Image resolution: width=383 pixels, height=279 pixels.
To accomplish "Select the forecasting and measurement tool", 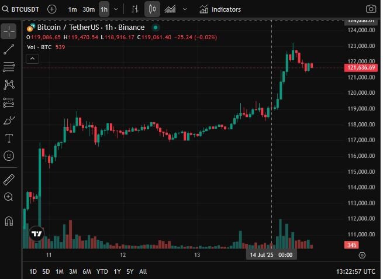I will pos(9,102).
